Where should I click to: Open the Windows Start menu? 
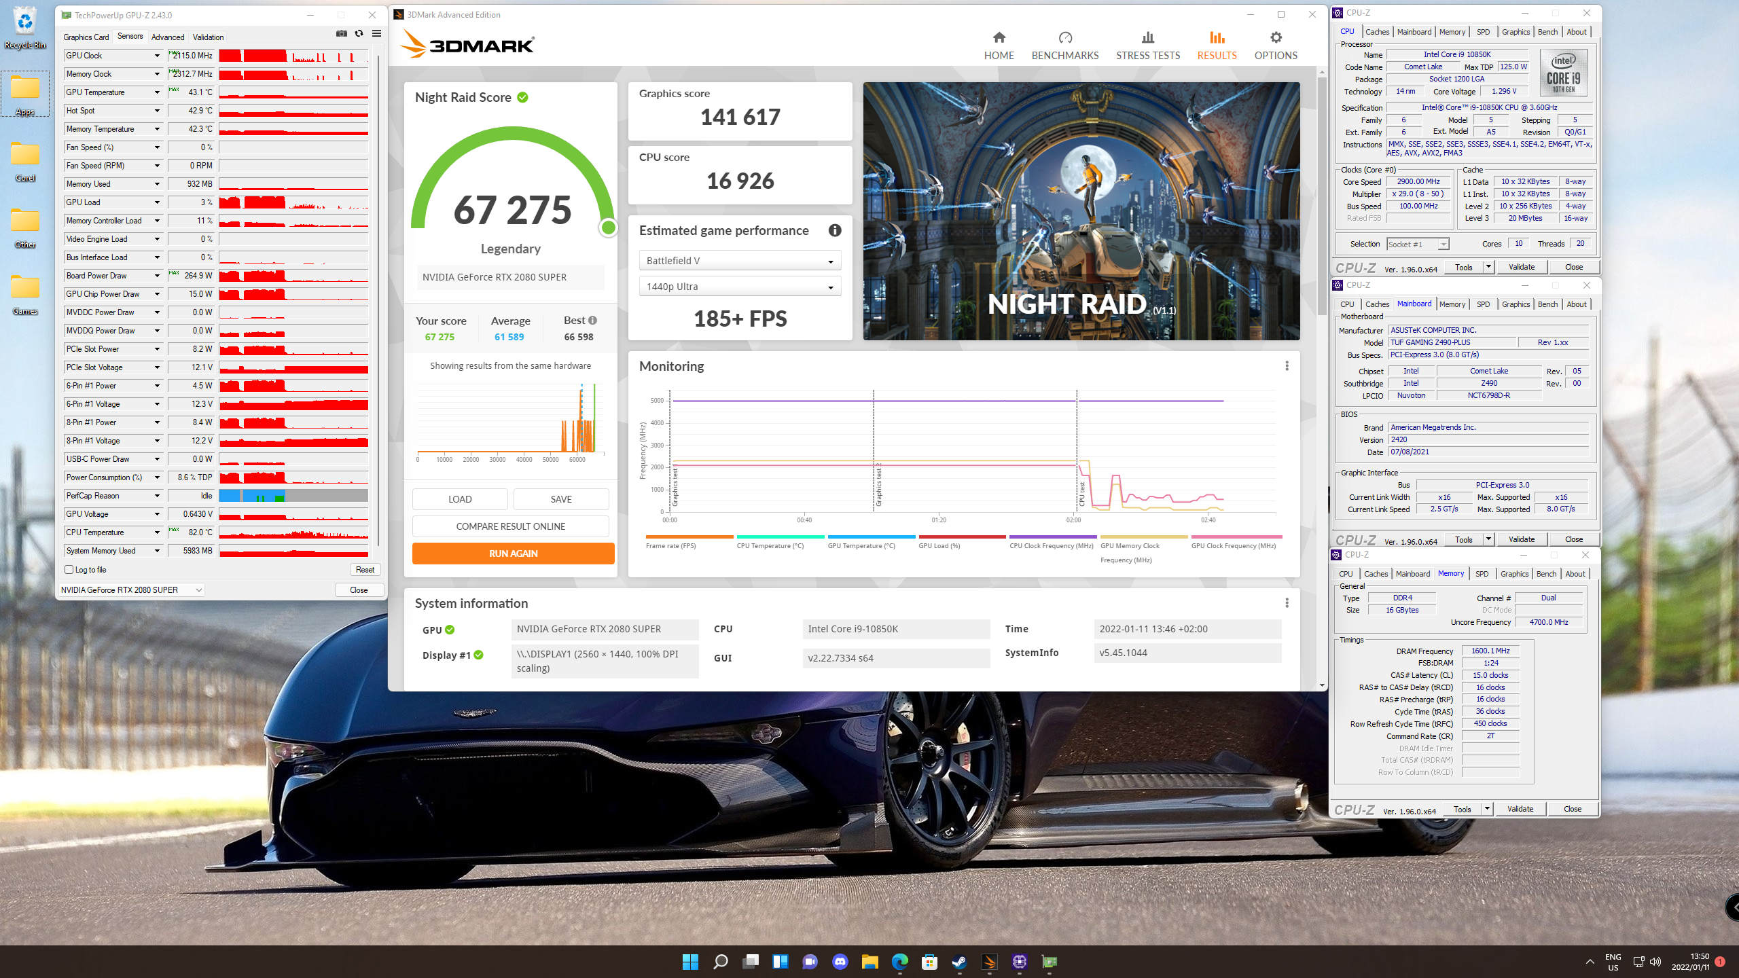click(690, 962)
